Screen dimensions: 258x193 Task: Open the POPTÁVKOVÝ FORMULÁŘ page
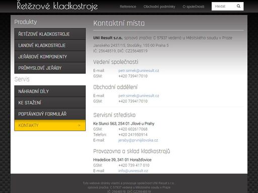tap(50, 114)
